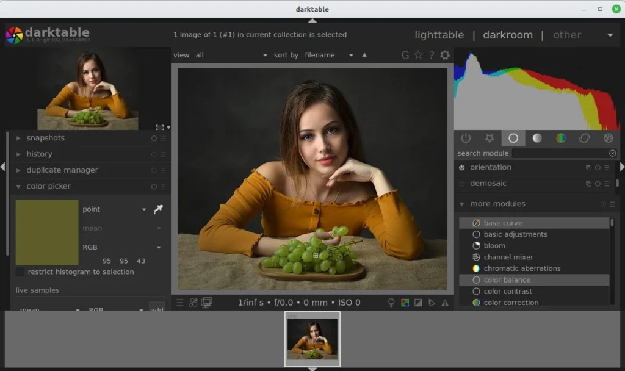Toggle the overexposure warning indicator
Image resolution: width=625 pixels, height=371 pixels.
coord(418,302)
